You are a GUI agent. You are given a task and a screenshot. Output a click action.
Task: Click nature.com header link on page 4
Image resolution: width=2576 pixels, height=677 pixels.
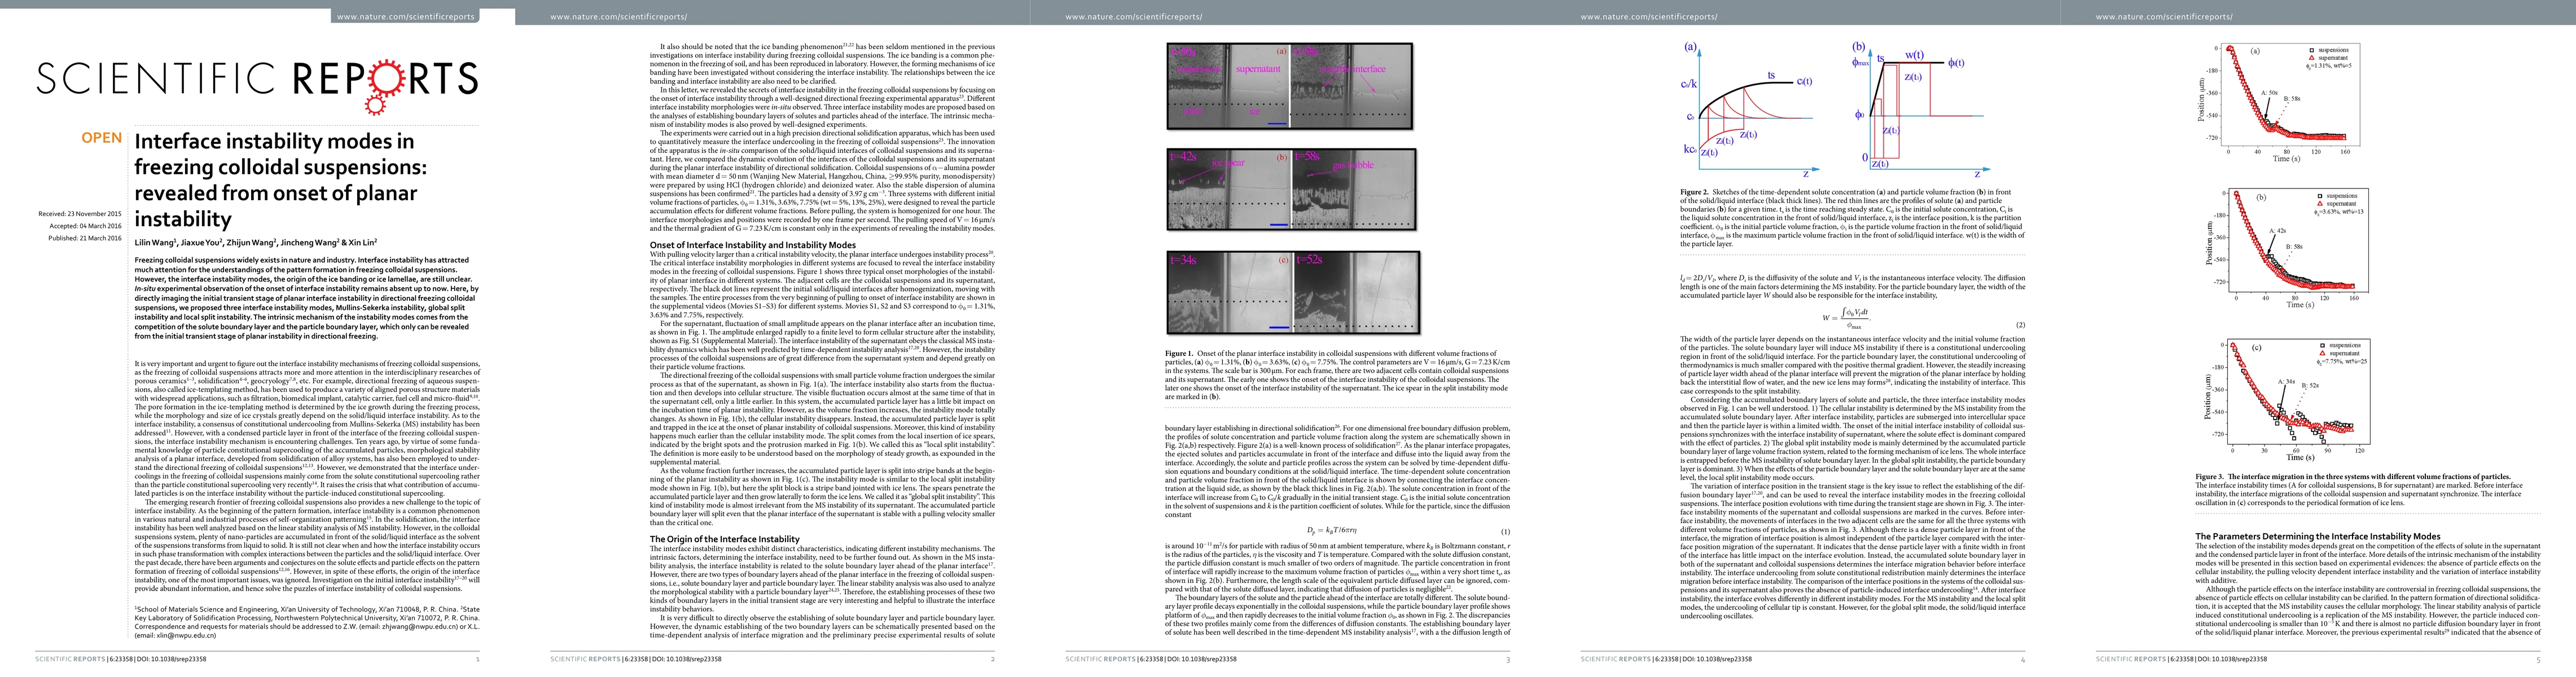coord(1649,17)
